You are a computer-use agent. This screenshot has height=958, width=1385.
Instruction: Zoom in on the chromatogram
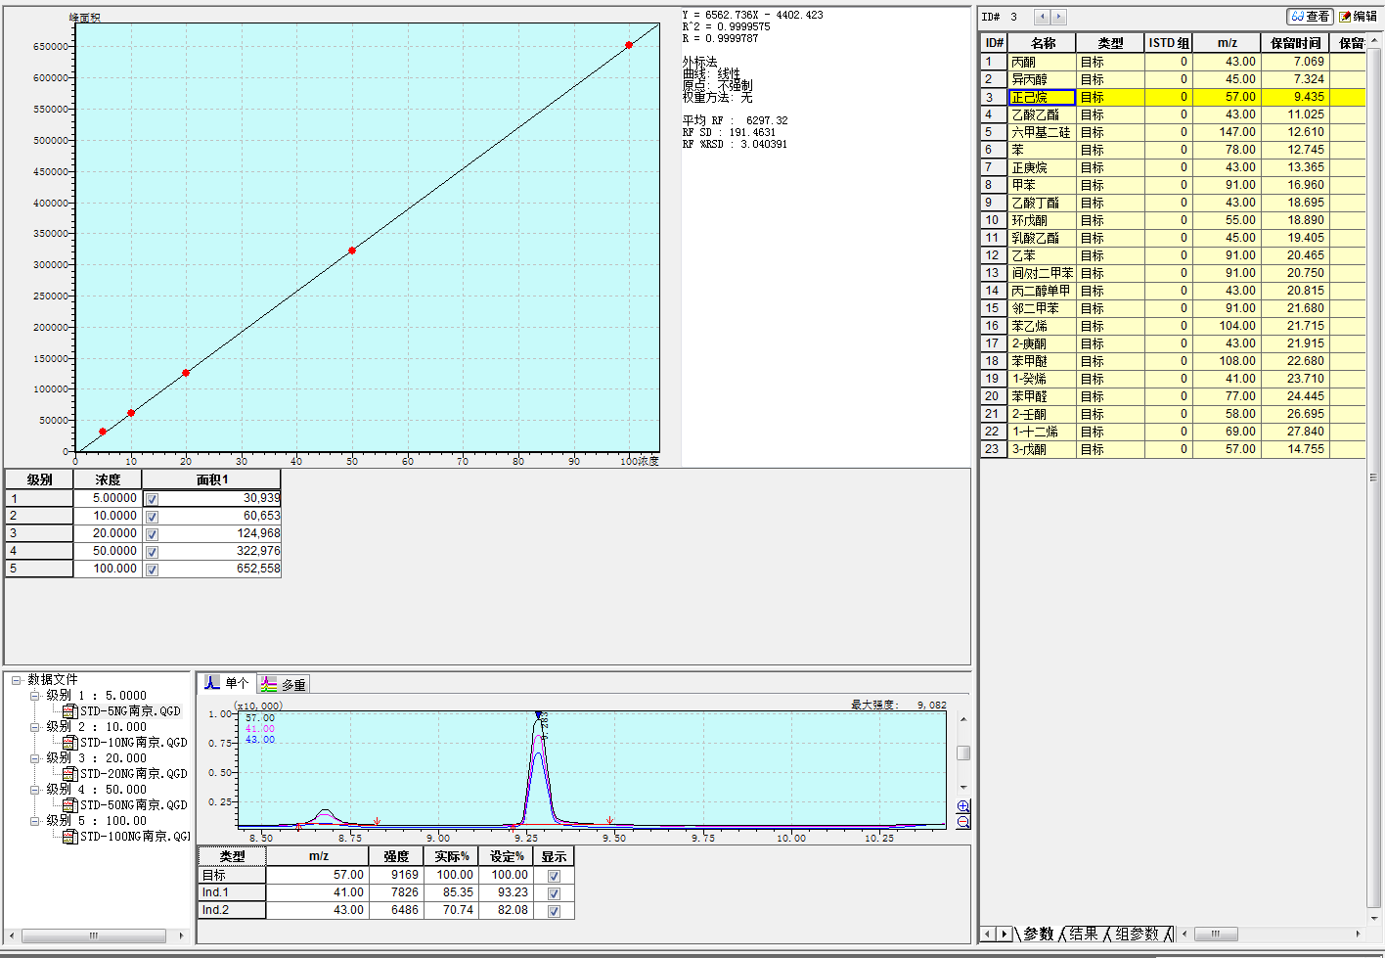pyautogui.click(x=963, y=806)
